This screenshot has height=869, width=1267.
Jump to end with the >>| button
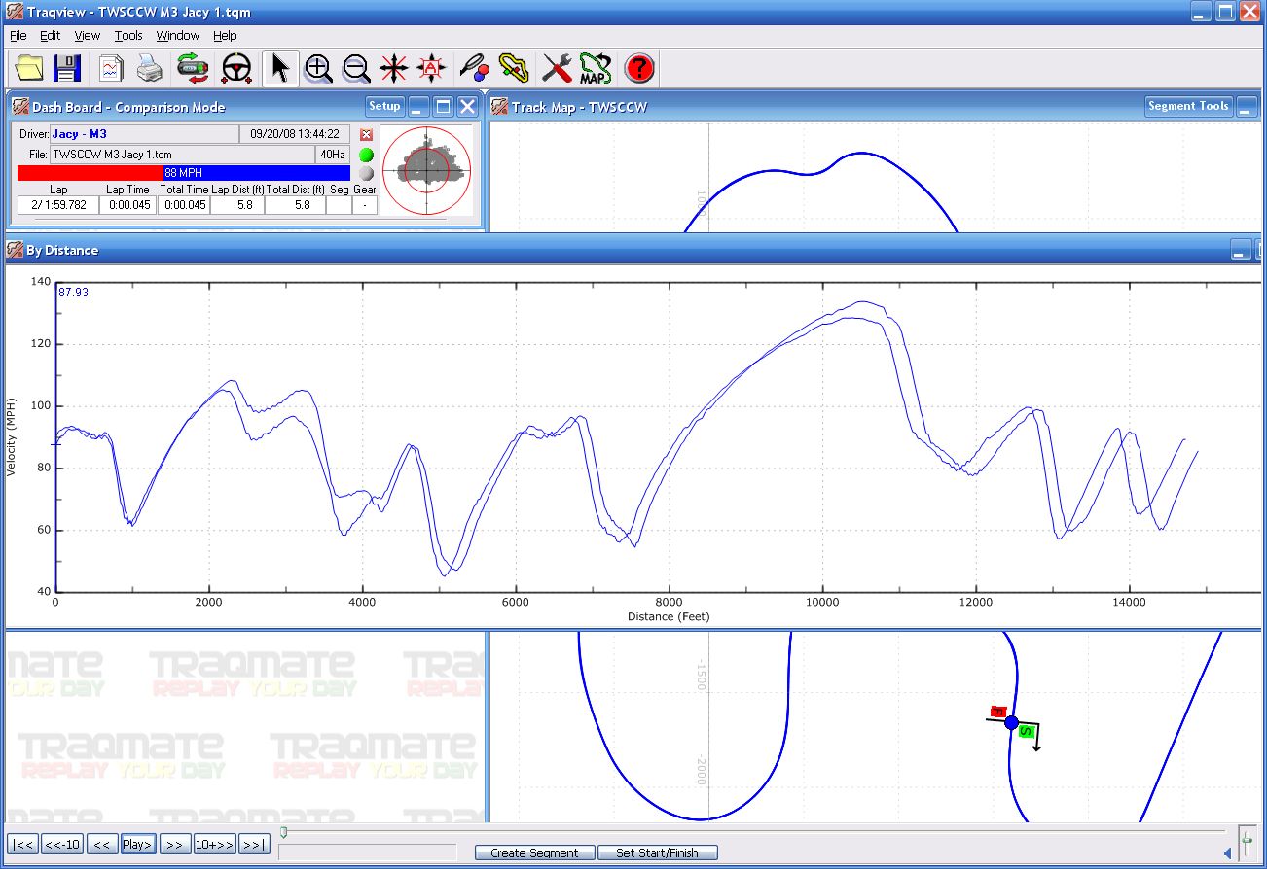coord(254,844)
